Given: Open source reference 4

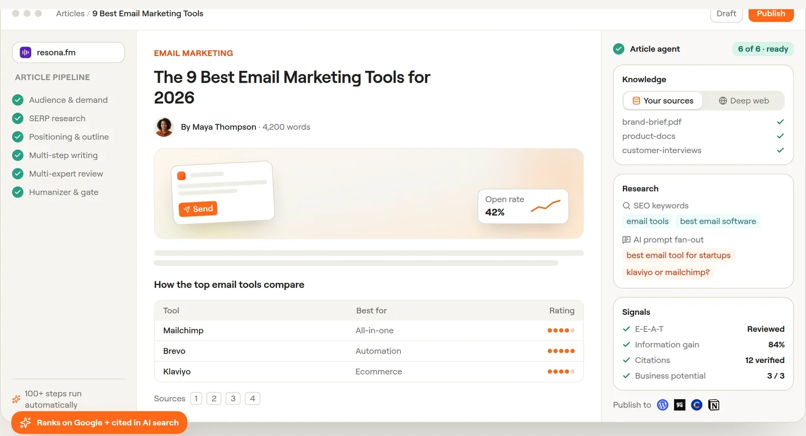Looking at the screenshot, I should 252,399.
